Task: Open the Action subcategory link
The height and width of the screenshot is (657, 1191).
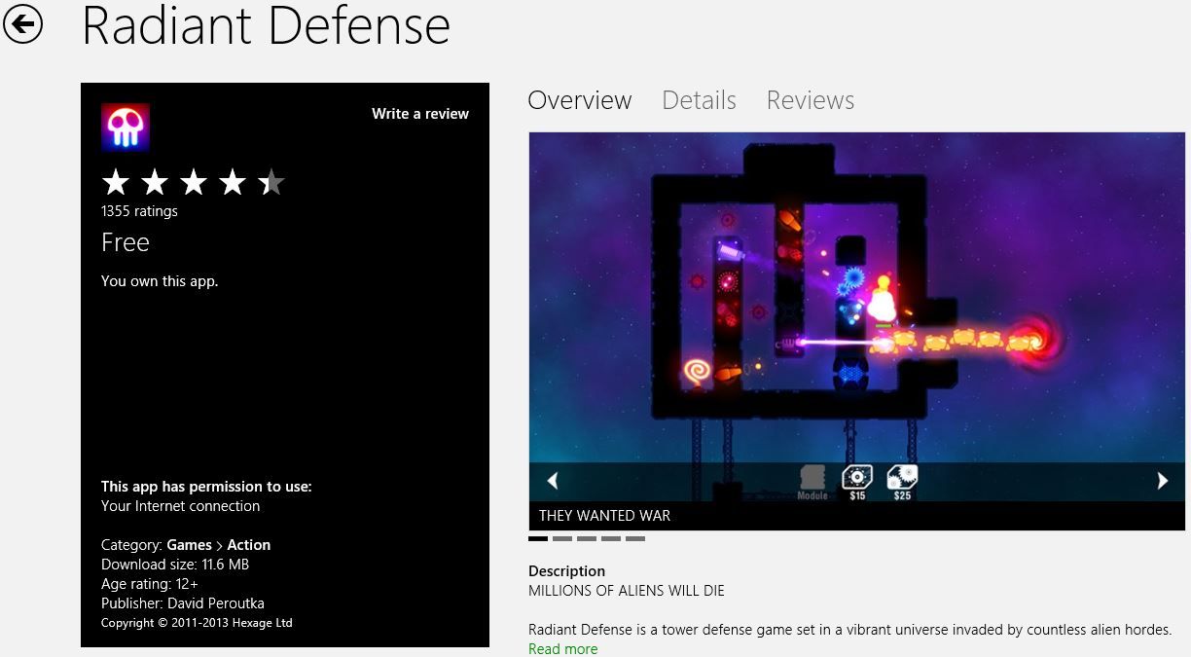Action: click(x=248, y=545)
